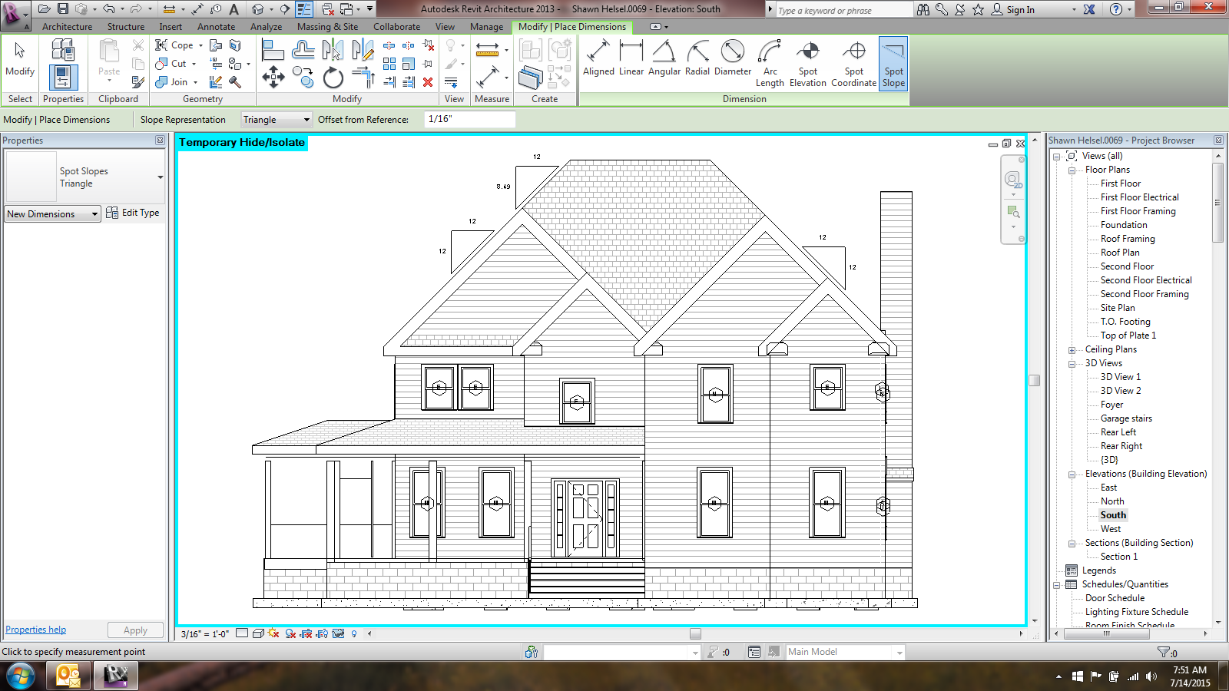Switch to the Insert tab
Viewport: 1229px width, 691px height.
(x=171, y=27)
